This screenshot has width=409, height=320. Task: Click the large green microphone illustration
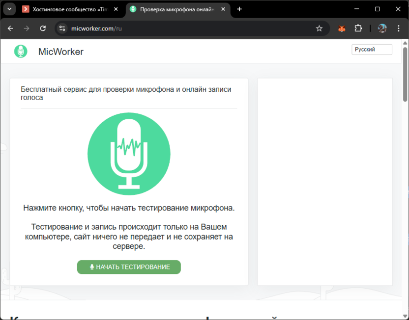[129, 154]
